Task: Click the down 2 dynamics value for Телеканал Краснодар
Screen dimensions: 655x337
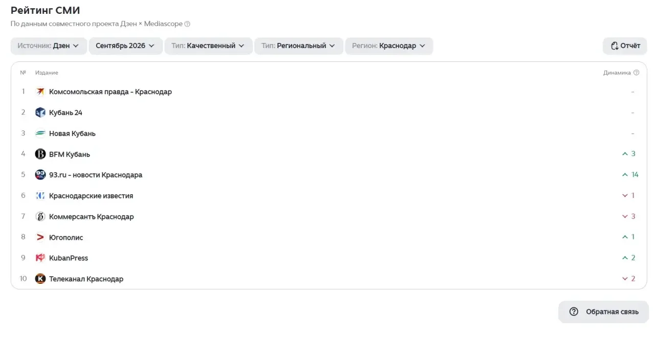Action: [x=628, y=279]
